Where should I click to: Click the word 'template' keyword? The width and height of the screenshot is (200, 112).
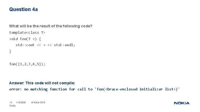tap(17, 32)
